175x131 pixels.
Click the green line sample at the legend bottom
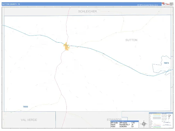pos(157,127)
